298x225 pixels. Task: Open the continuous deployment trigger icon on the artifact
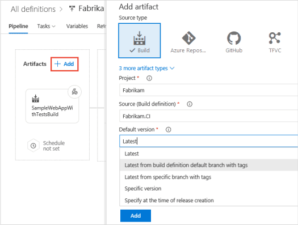click(74, 92)
